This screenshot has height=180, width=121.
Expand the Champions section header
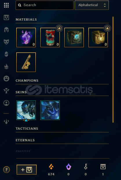pos(27,81)
